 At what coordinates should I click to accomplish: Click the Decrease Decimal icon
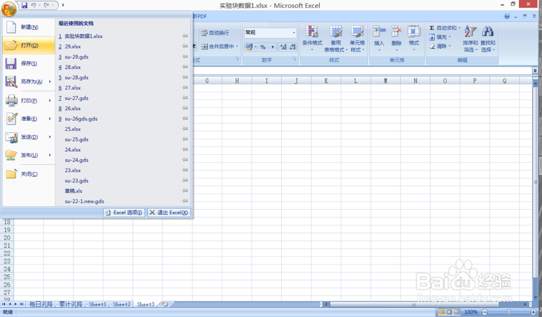(293, 47)
